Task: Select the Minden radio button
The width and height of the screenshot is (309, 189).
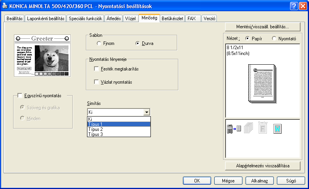Action: [x=30, y=119]
